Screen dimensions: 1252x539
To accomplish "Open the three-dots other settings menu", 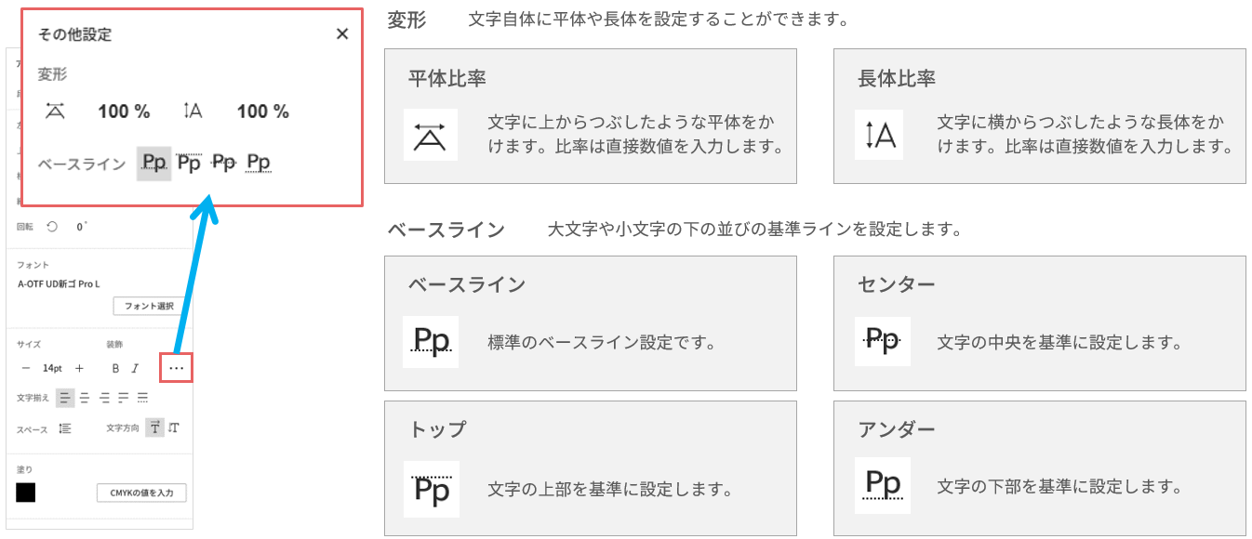I will 177,369.
